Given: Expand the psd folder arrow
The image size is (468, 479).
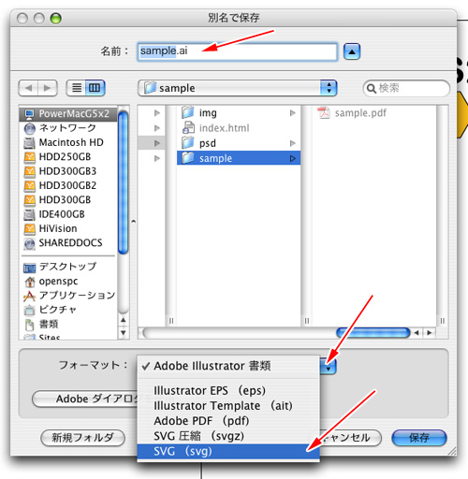Looking at the screenshot, I should point(292,143).
